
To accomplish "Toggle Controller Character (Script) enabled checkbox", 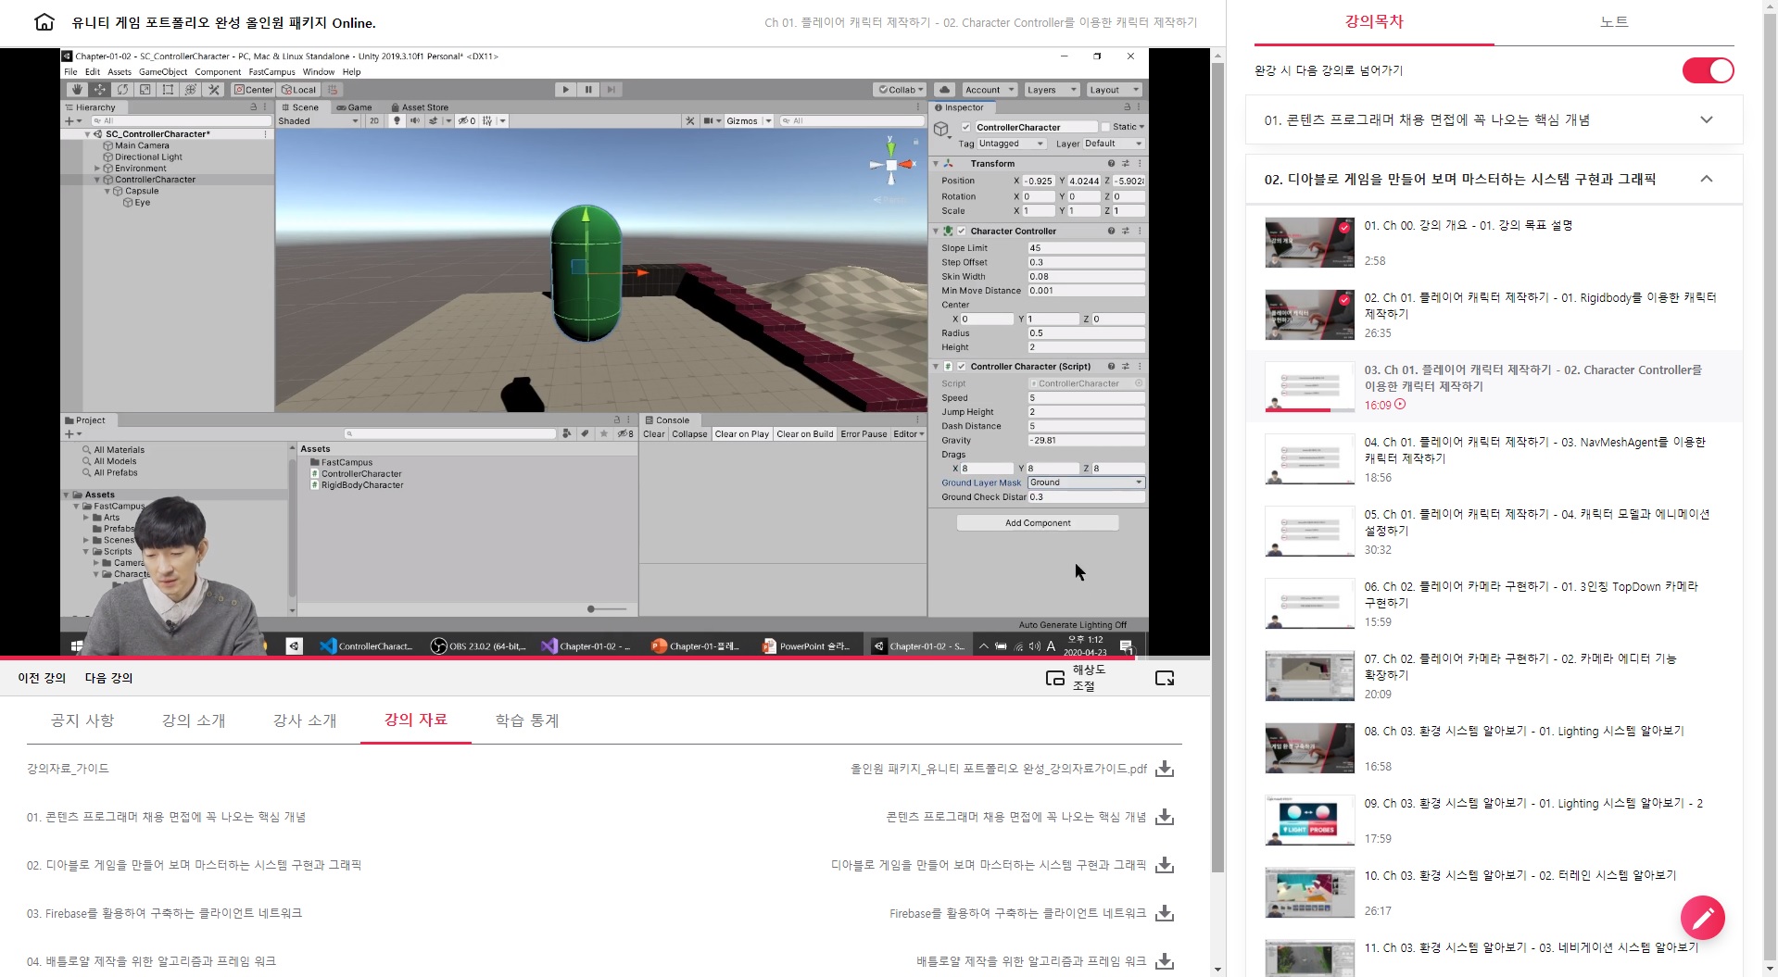I will pos(962,366).
